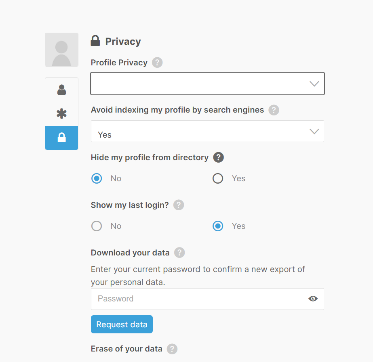Expand the avoid indexing dropdown showing Yes
The image size is (373, 362).
[x=202, y=132]
